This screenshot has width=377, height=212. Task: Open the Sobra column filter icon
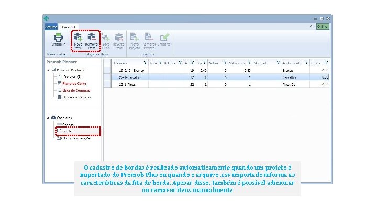225,63
